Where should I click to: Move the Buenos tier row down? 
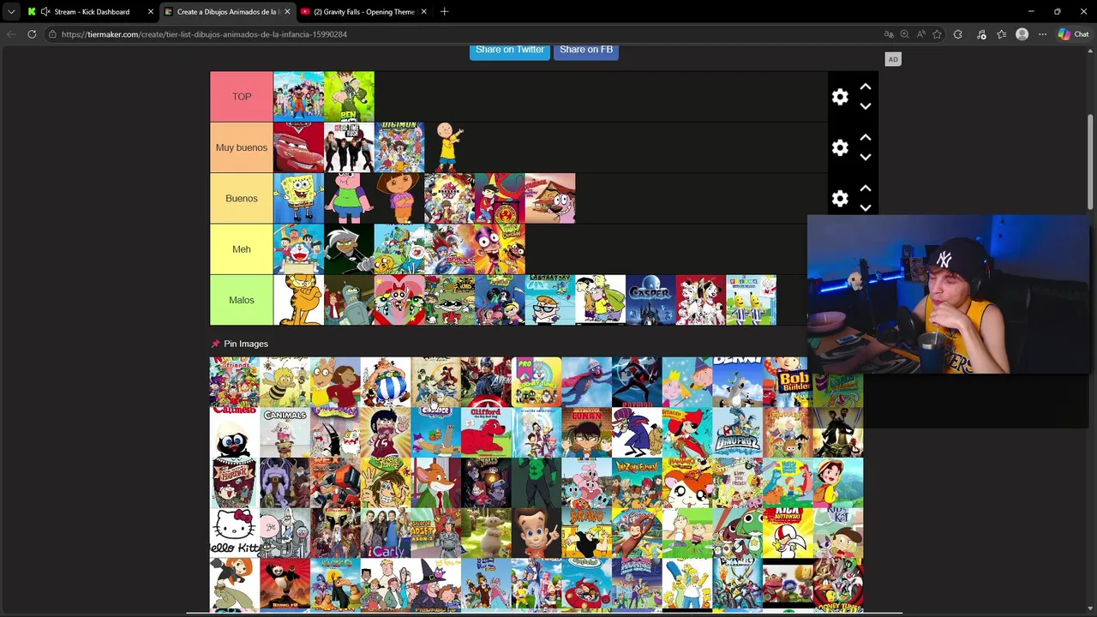pos(866,207)
